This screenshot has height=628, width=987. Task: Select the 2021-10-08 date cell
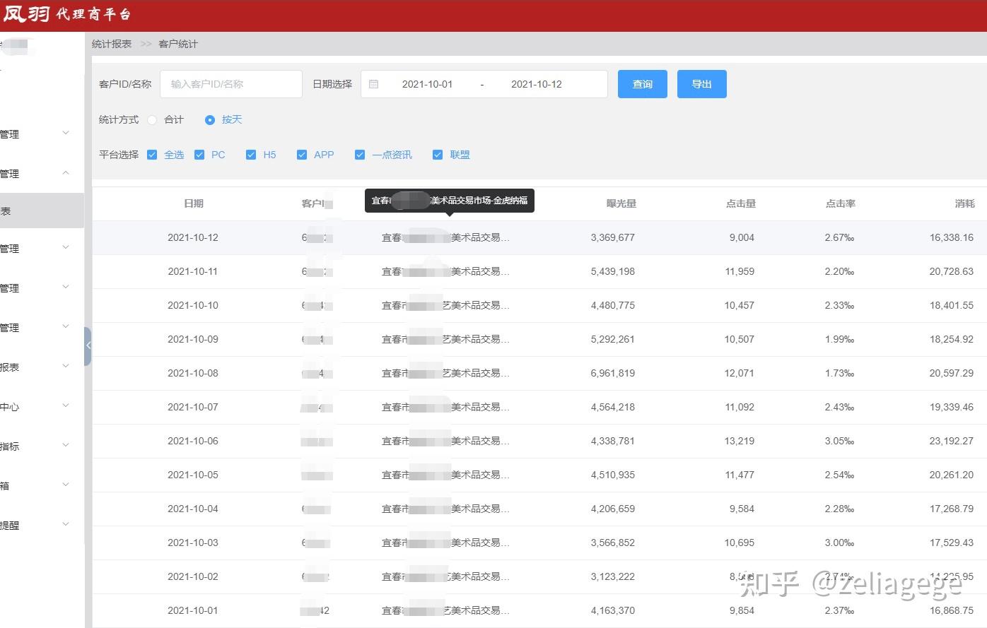(193, 373)
